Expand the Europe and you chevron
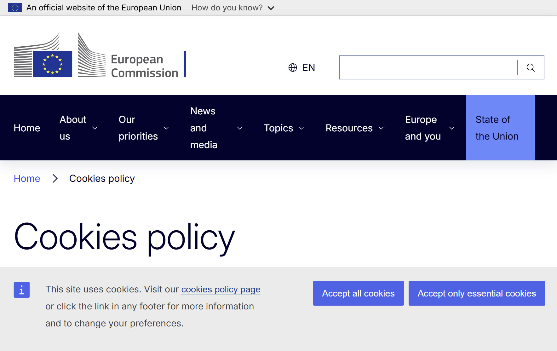Viewport: 557px width, 351px height. (x=452, y=128)
